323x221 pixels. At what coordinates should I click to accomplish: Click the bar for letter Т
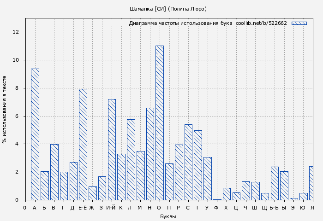[198, 165]
